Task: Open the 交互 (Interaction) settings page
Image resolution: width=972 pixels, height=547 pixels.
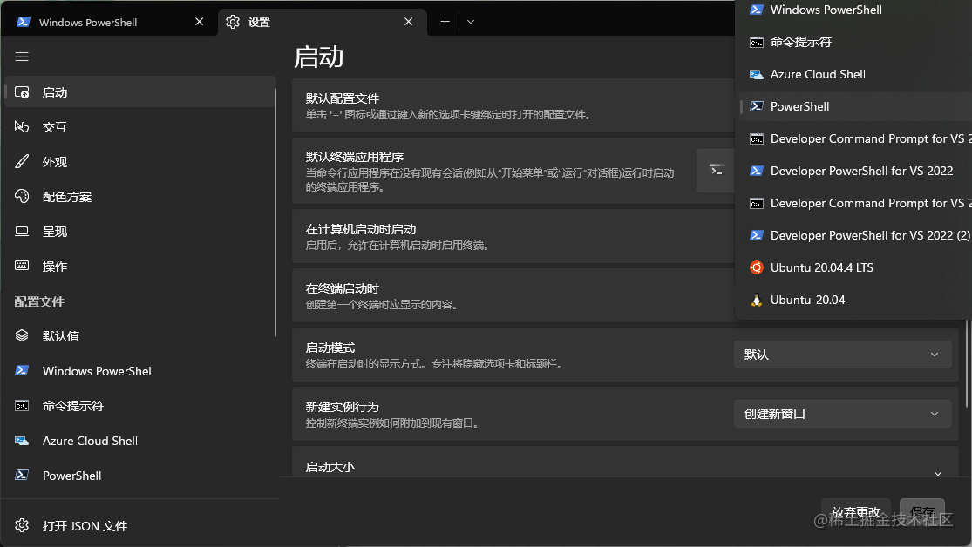Action: pyautogui.click(x=54, y=126)
